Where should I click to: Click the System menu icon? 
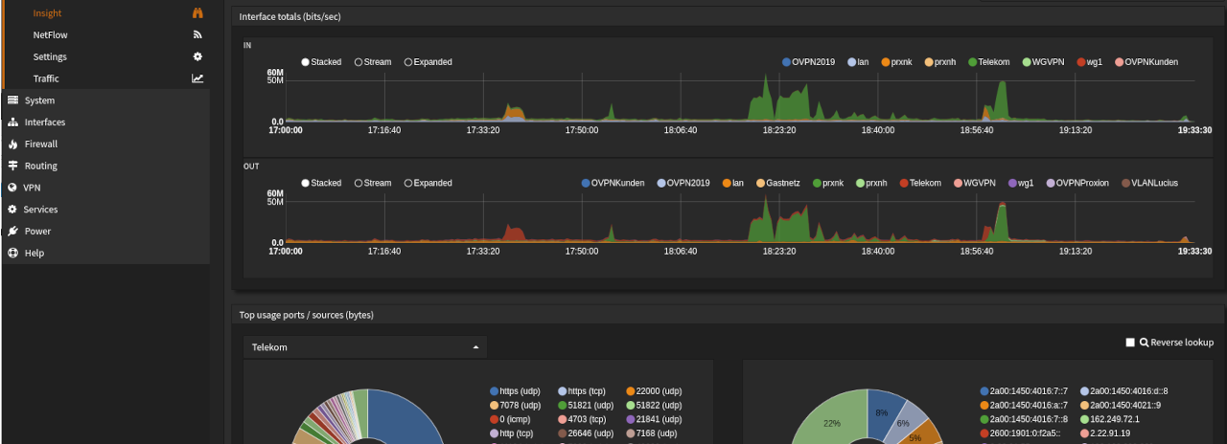(12, 100)
